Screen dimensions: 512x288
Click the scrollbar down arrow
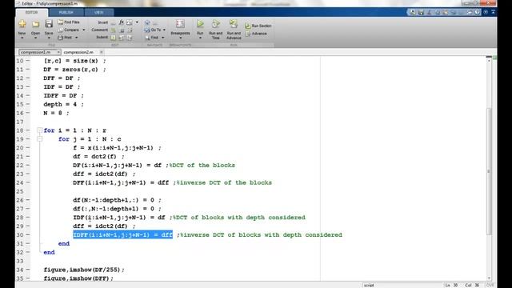tap(489, 278)
